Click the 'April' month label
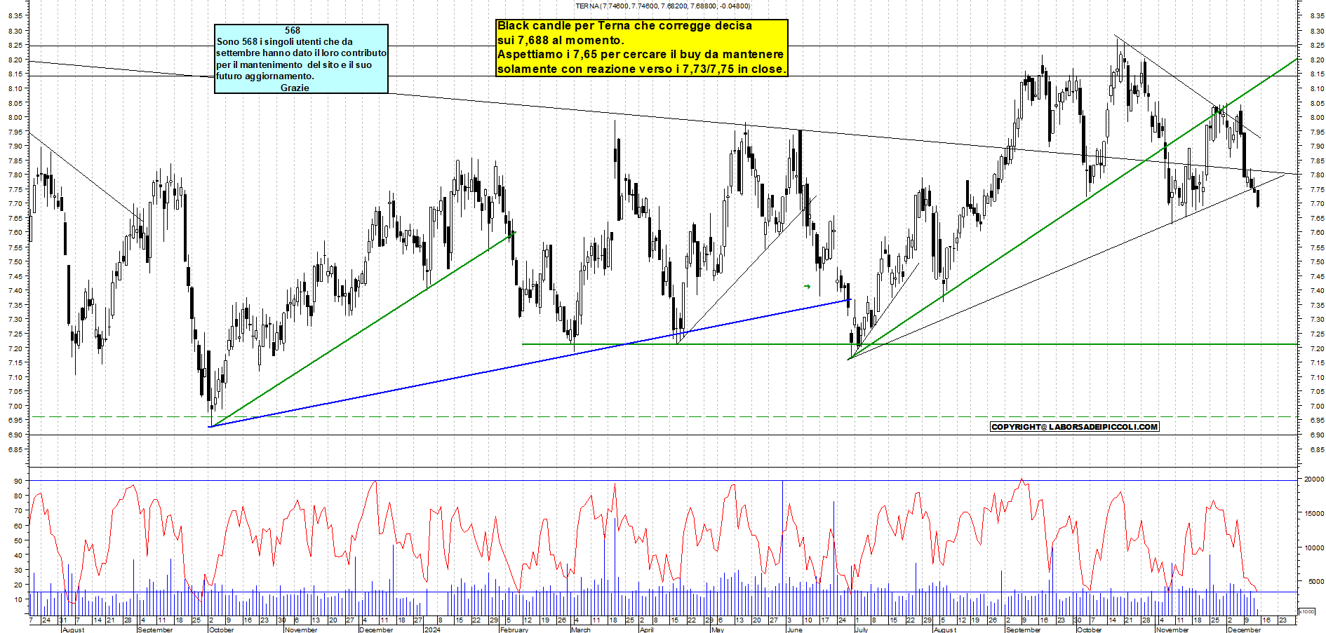Viewport: 1326px width, 633px height. (x=646, y=629)
